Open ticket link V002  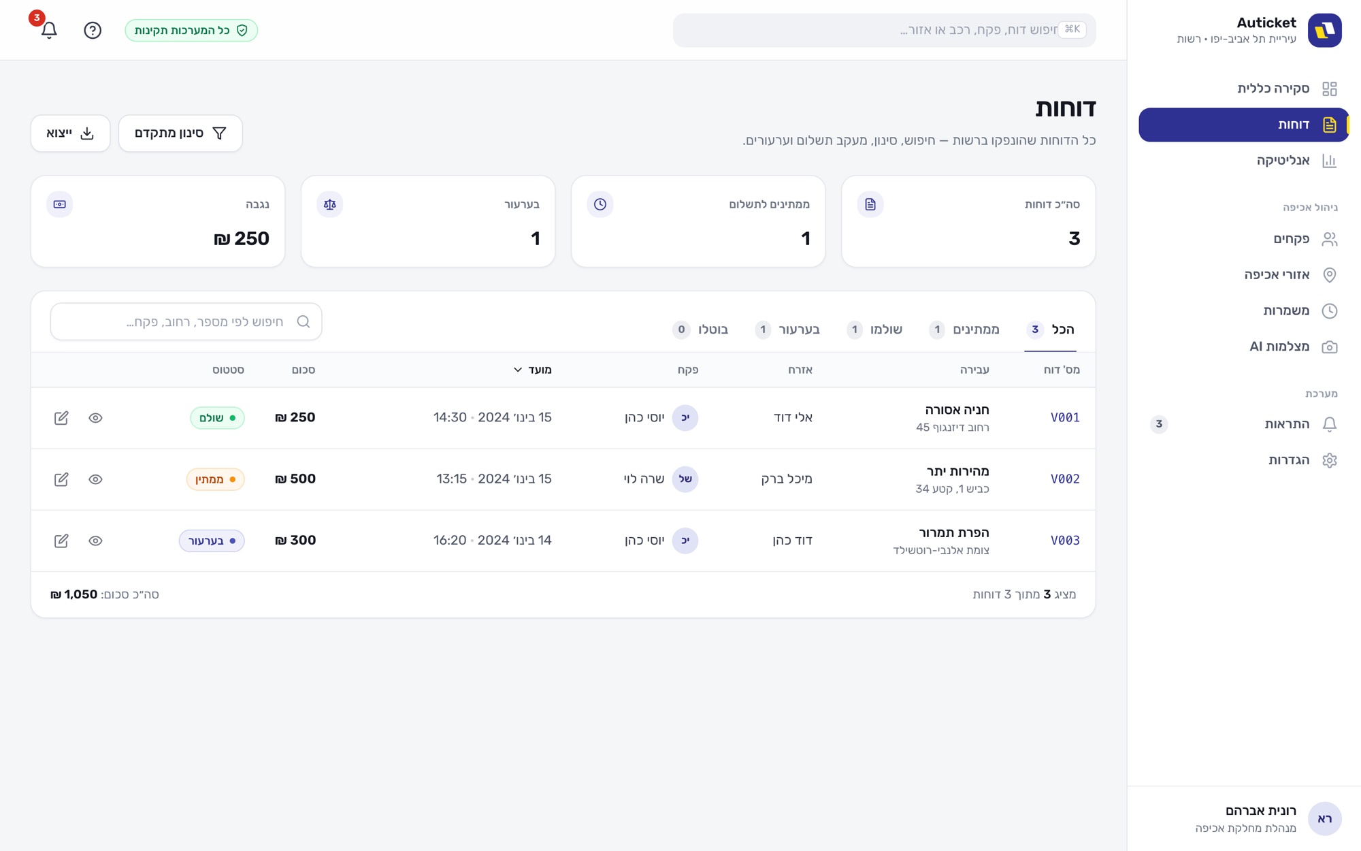pos(1065,479)
